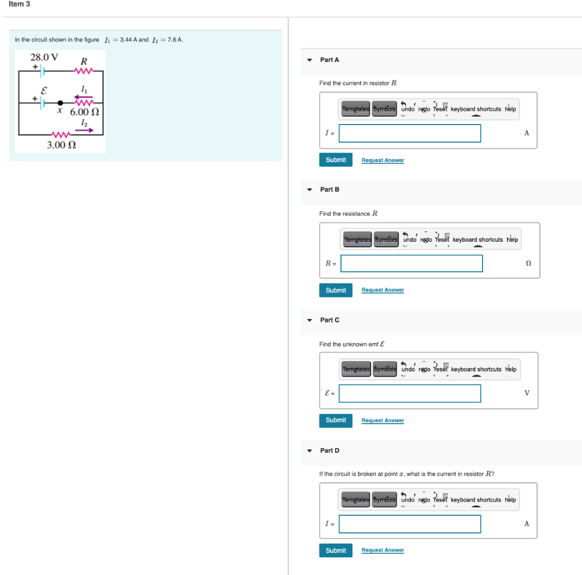The image size is (582, 575).
Task: Submit the Part B answer
Action: (x=335, y=290)
